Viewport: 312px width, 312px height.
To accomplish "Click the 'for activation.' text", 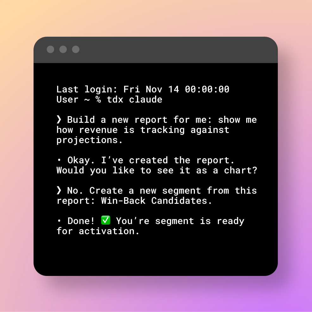I will 98,231.
